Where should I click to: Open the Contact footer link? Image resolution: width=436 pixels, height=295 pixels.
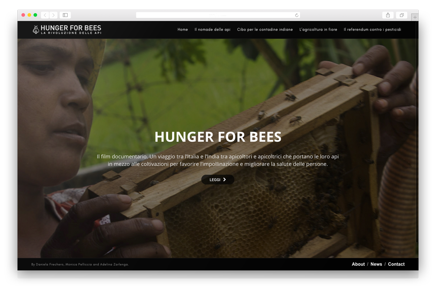[396, 264]
